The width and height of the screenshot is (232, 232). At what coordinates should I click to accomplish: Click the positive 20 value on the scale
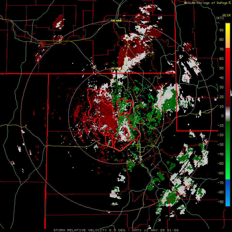pyautogui.click(x=221, y=97)
